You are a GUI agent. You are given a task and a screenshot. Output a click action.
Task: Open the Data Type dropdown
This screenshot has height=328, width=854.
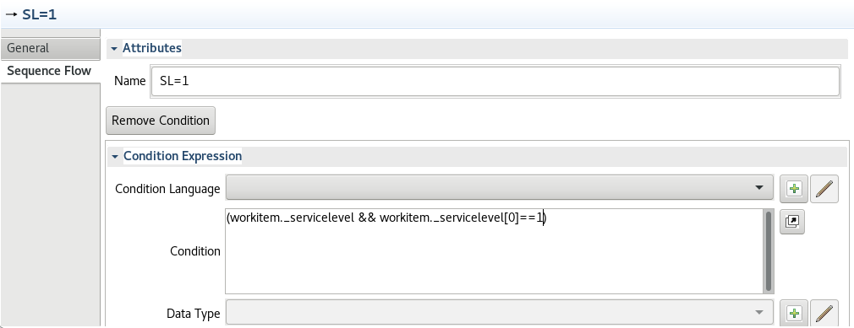tap(500, 313)
